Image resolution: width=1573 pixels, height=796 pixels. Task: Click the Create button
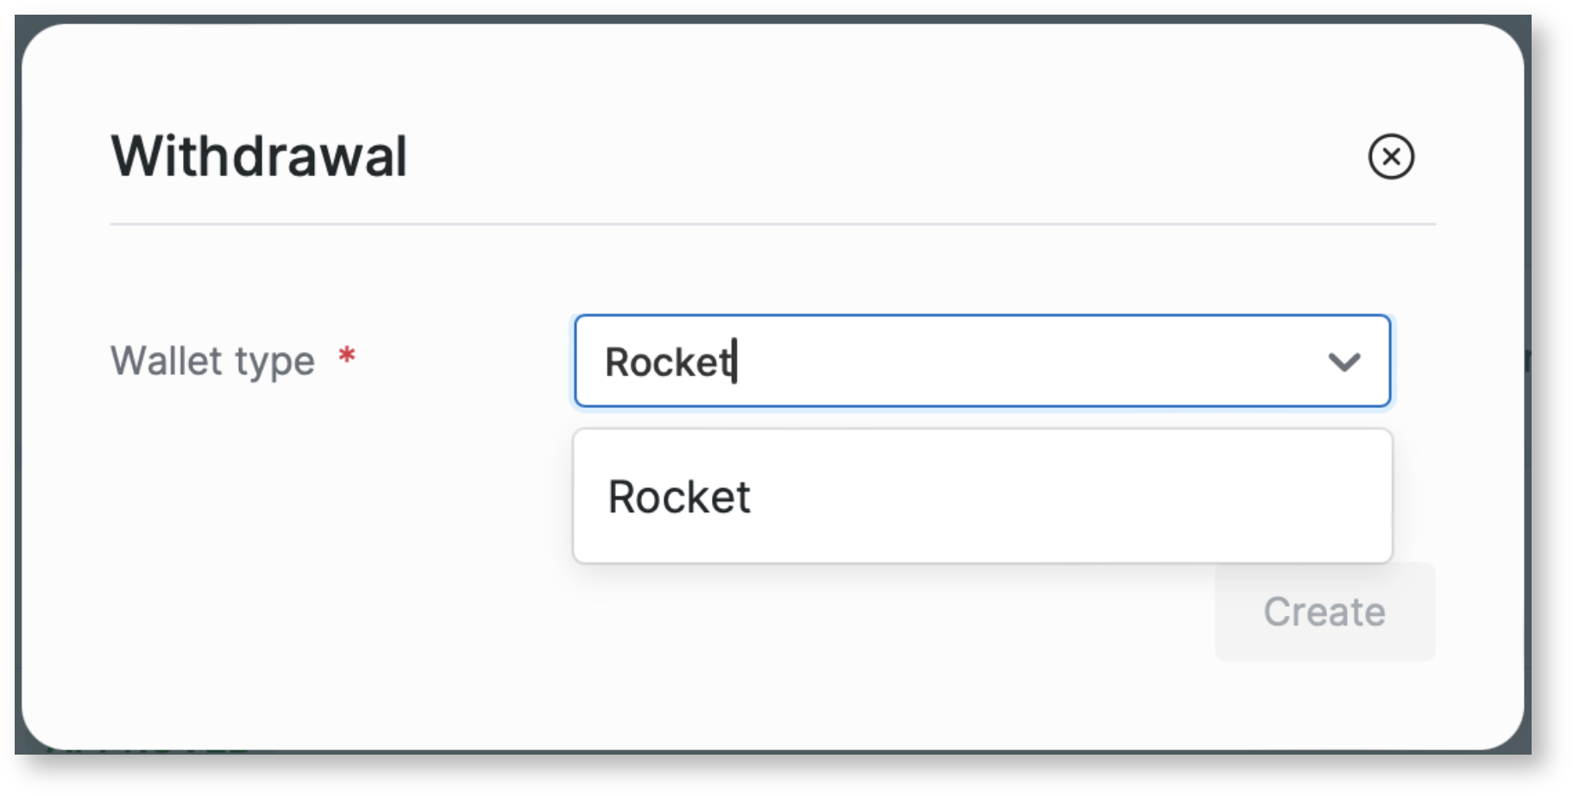tap(1324, 612)
